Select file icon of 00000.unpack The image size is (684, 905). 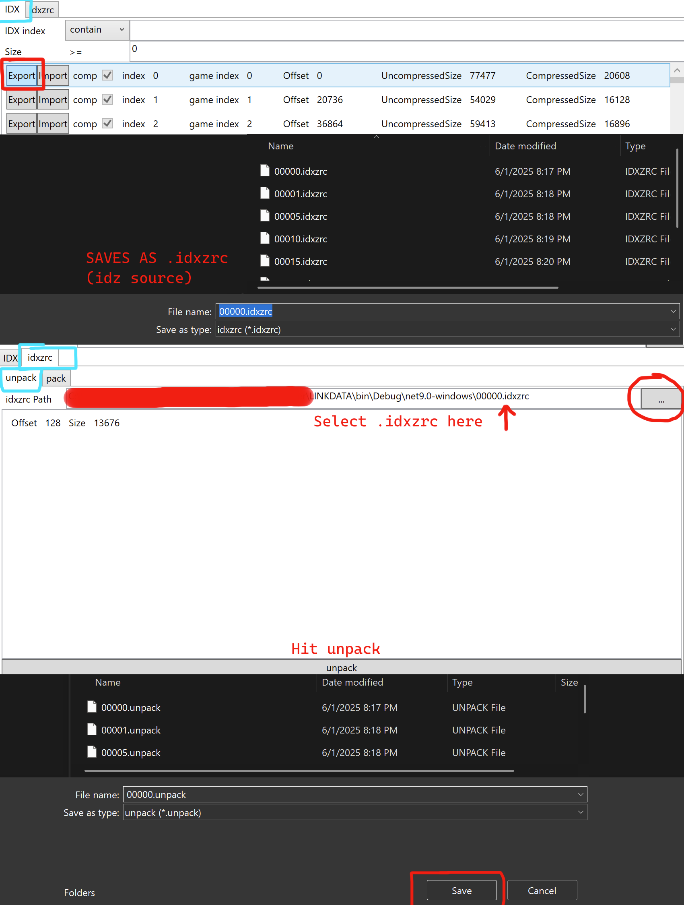coord(92,707)
